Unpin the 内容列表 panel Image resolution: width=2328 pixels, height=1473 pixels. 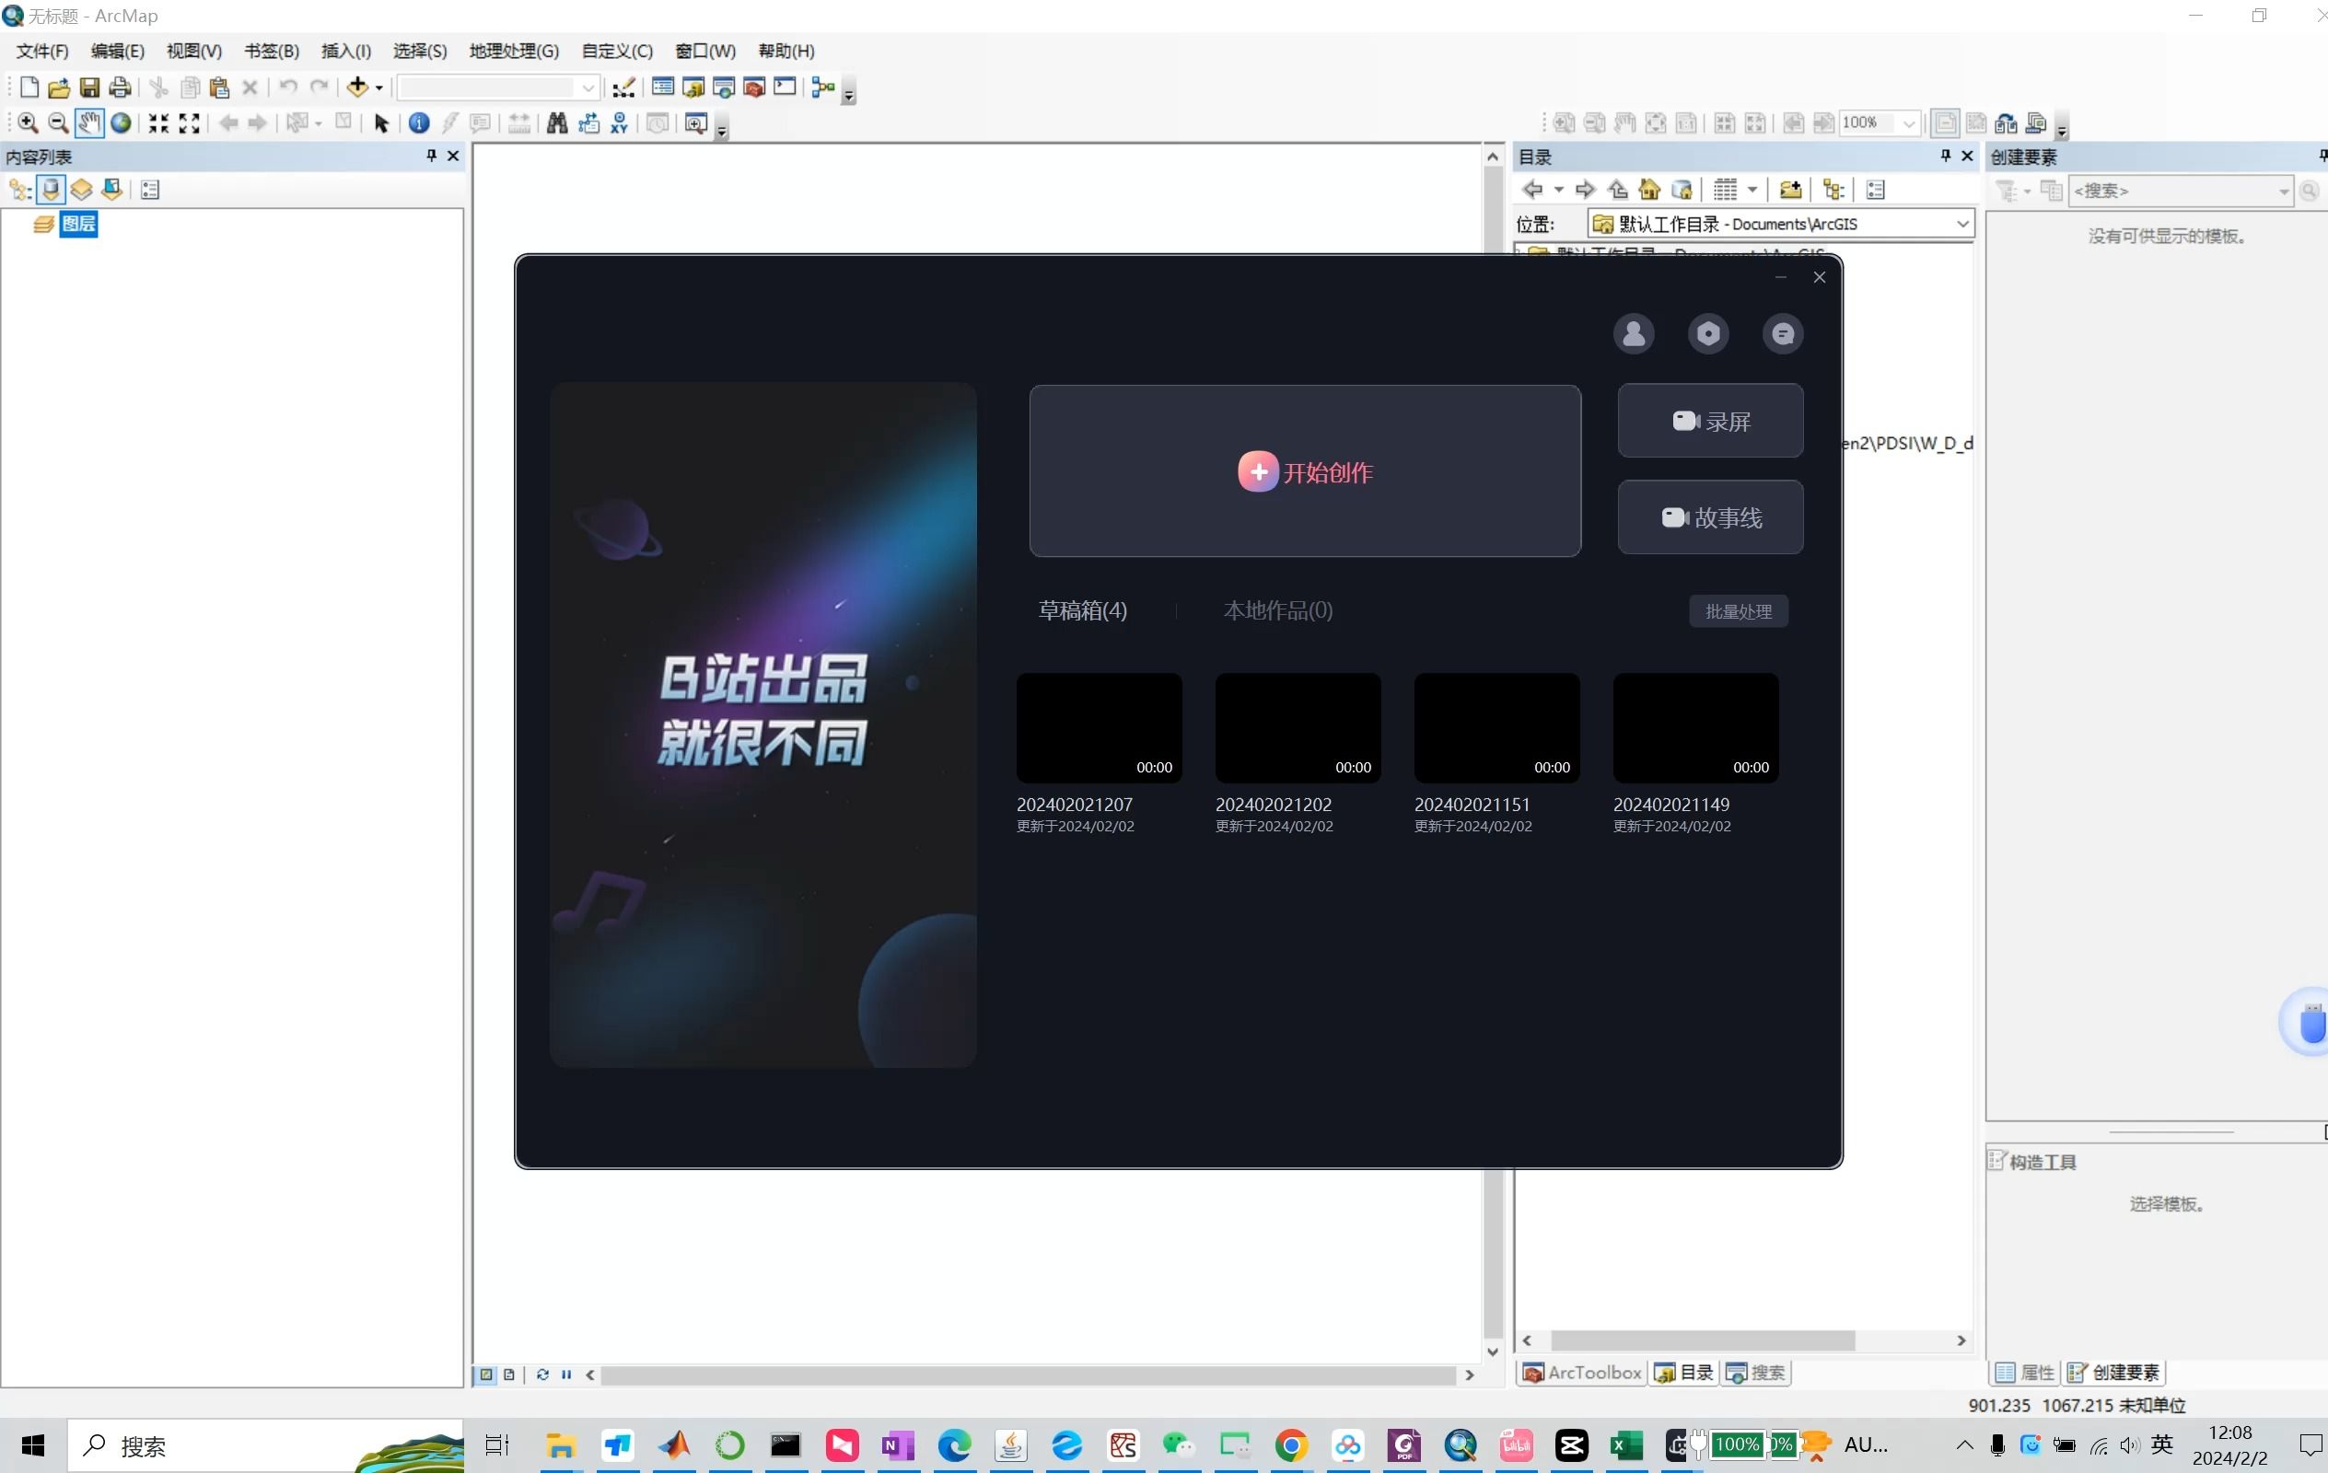click(x=432, y=156)
